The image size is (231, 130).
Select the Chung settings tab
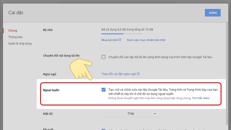pos(12,31)
